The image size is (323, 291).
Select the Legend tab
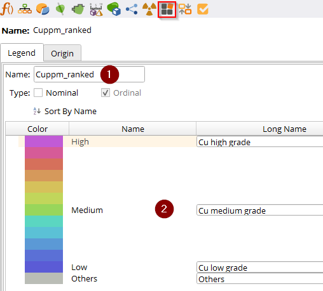pyautogui.click(x=22, y=53)
